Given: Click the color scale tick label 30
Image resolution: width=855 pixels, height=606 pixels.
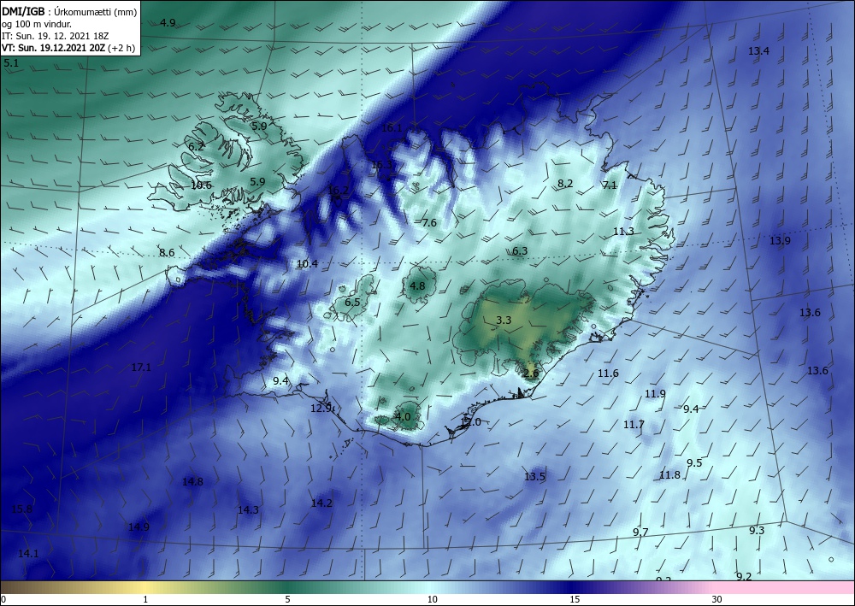Looking at the screenshot, I should [716, 600].
